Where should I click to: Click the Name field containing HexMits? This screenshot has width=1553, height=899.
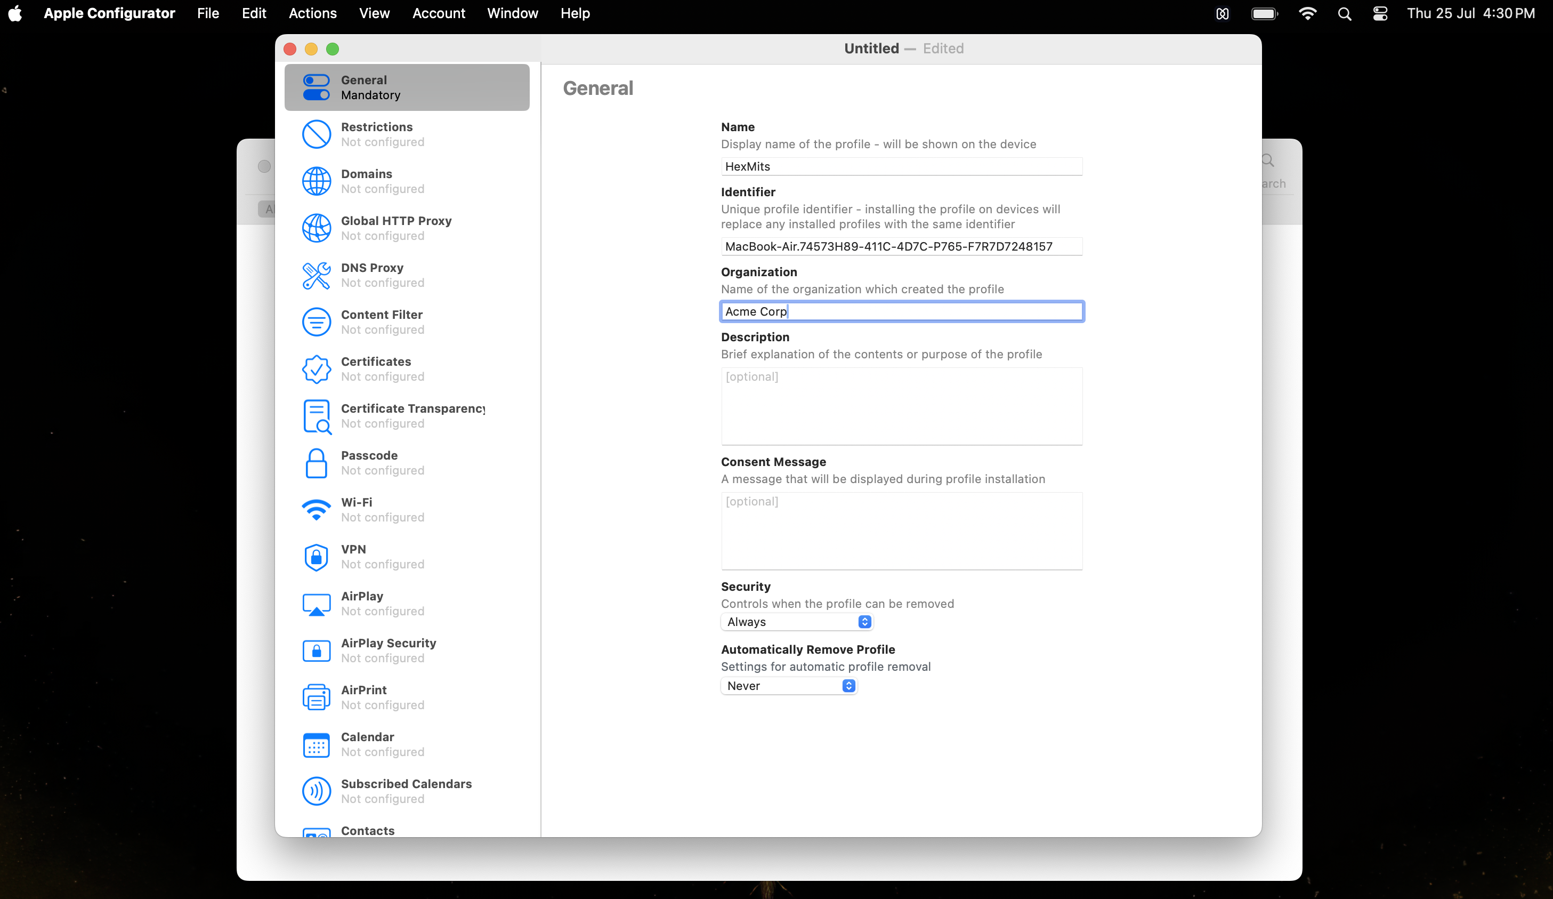tap(902, 166)
